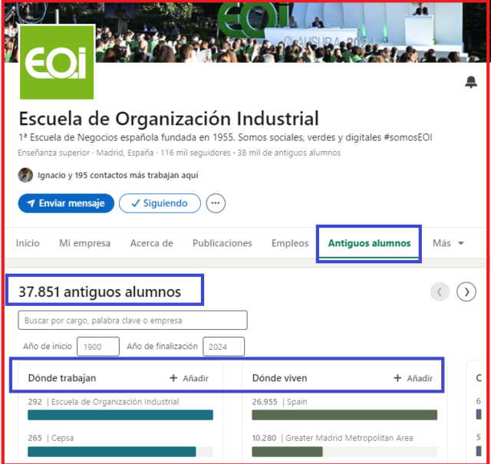Open the Publicaciones tab
Viewport: 491px width, 464px height.
click(x=222, y=243)
